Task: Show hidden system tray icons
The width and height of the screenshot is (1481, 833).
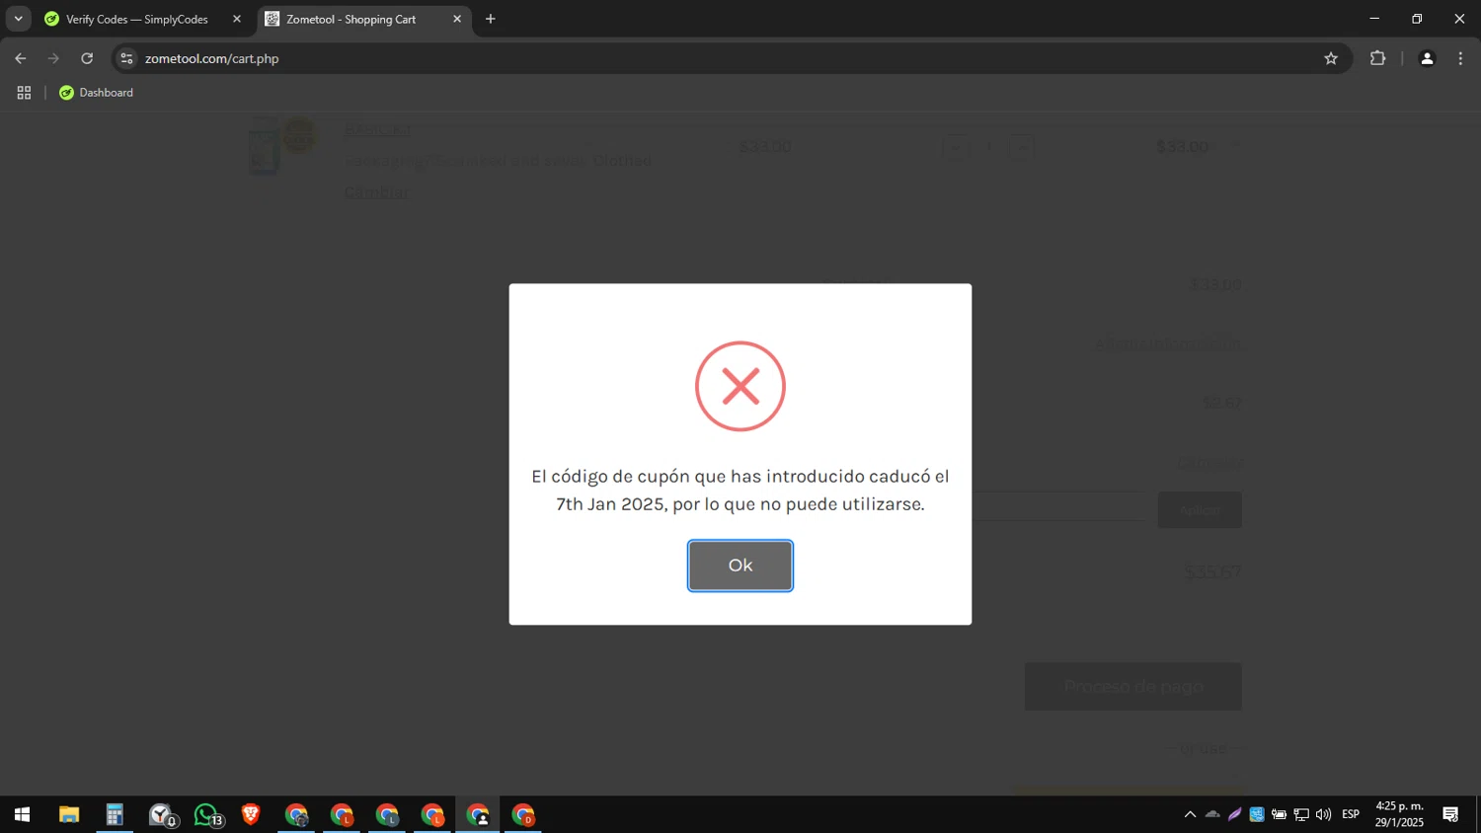Action: (x=1190, y=814)
